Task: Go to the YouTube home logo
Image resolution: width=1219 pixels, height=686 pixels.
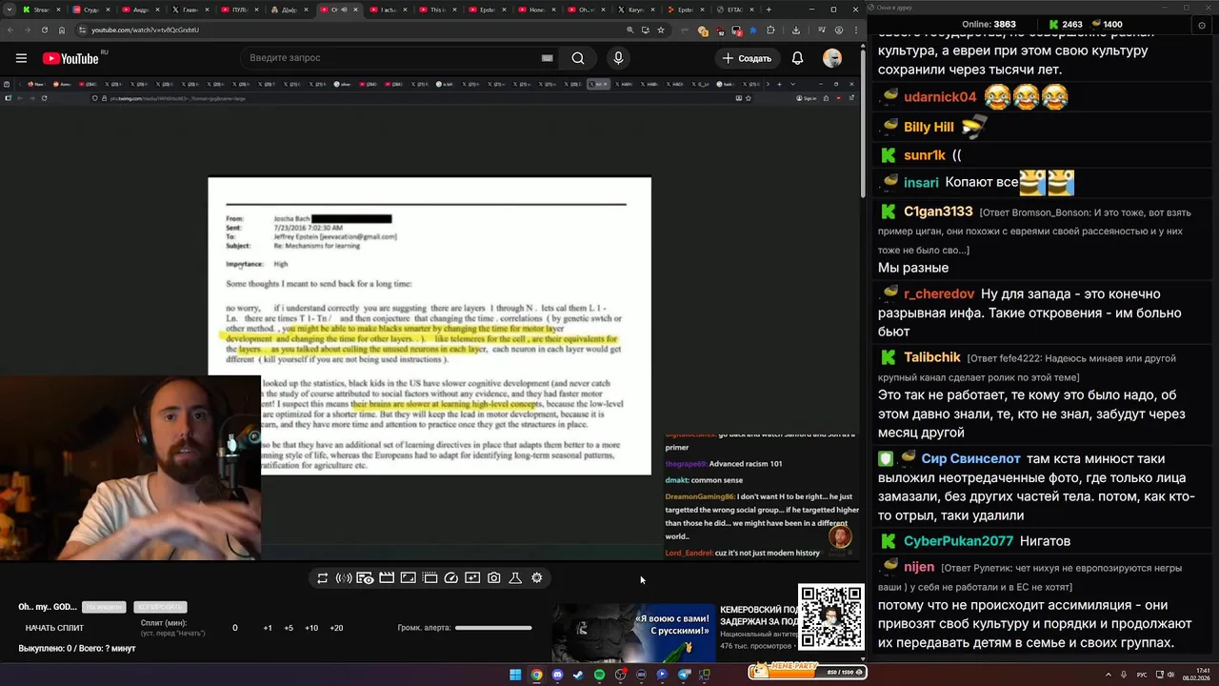Action: tap(70, 58)
